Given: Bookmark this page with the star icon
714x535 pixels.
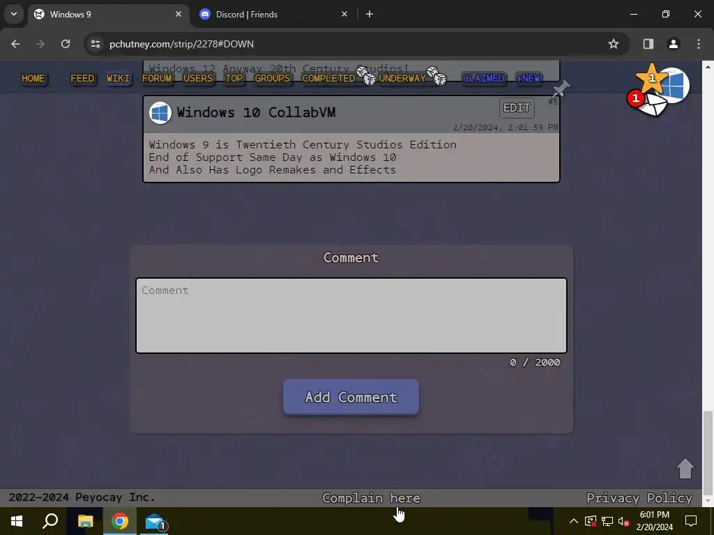Looking at the screenshot, I should pos(614,44).
